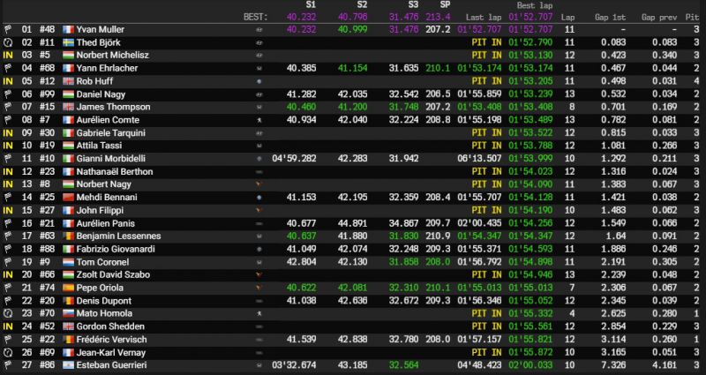Click the Pit column header
The image size is (706, 375).
(x=693, y=18)
